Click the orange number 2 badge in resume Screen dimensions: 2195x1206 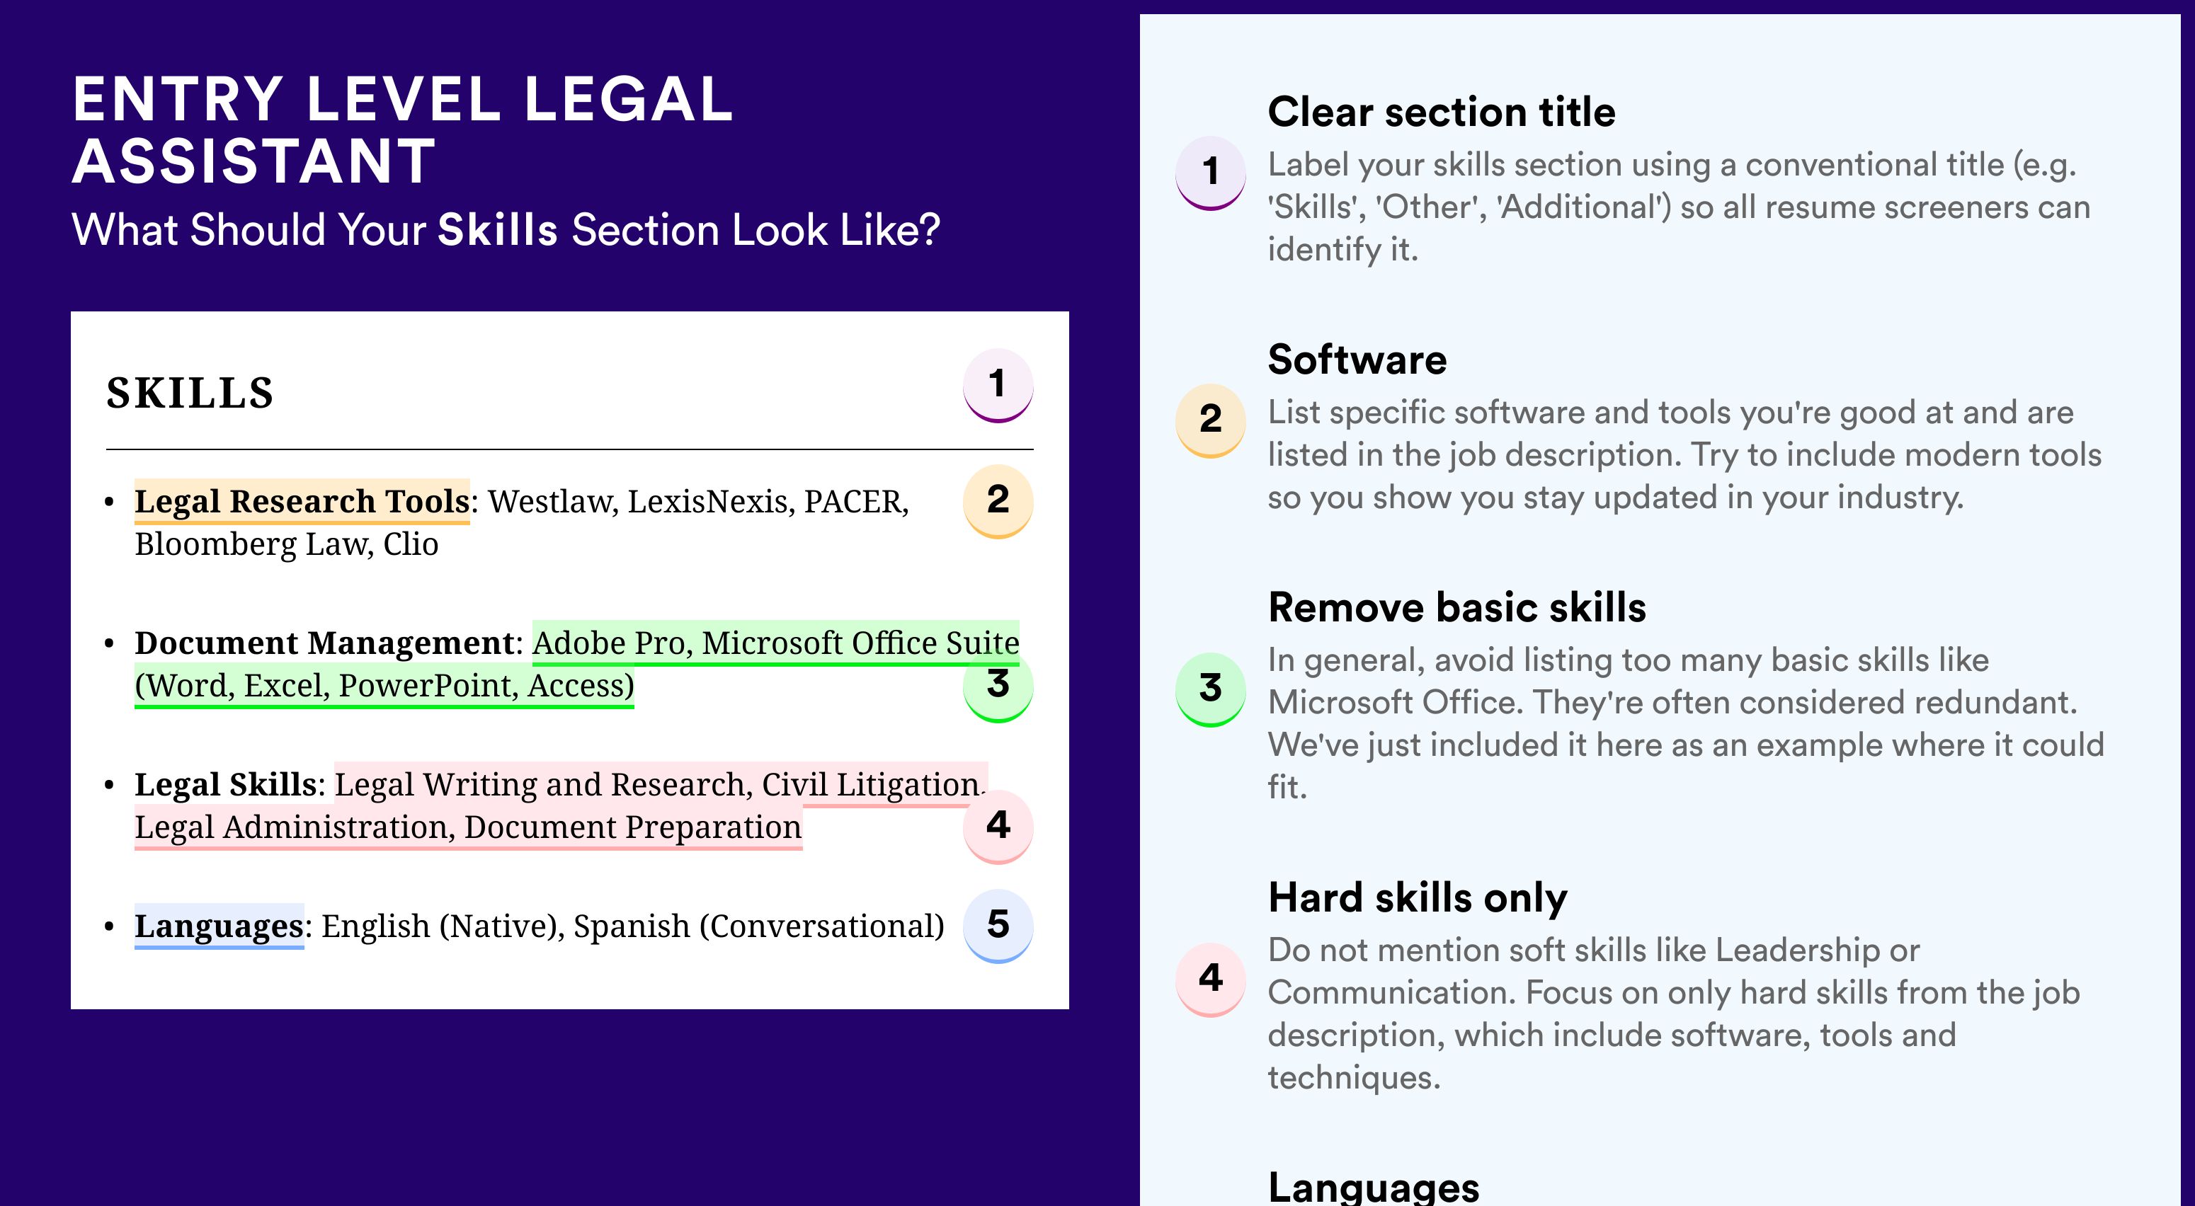coord(997,500)
